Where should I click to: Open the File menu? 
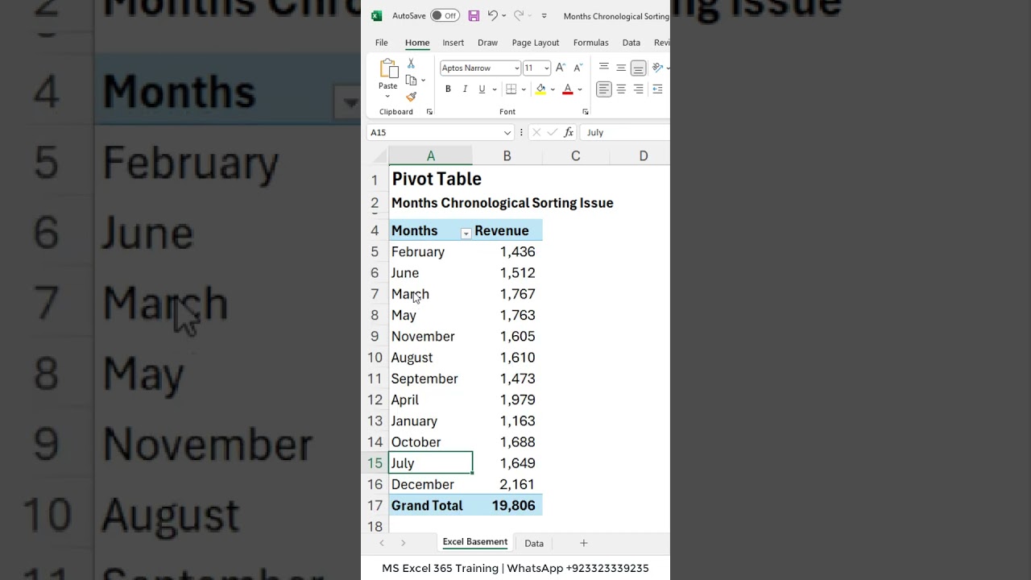pyautogui.click(x=382, y=43)
